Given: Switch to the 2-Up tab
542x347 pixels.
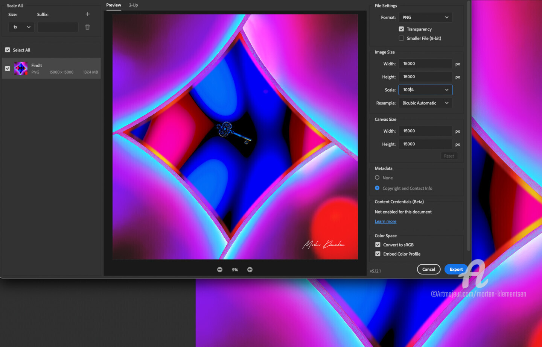Looking at the screenshot, I should pos(133,5).
